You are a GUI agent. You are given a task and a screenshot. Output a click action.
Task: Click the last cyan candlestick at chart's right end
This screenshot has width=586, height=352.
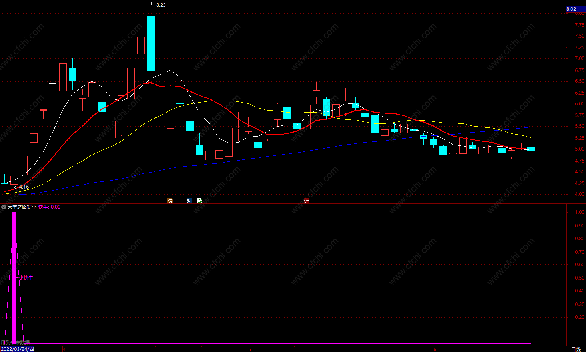coord(531,149)
